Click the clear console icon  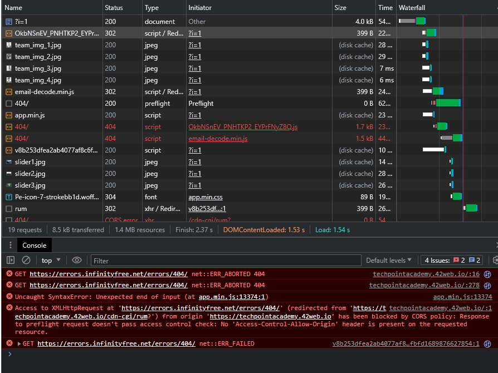click(x=26, y=261)
